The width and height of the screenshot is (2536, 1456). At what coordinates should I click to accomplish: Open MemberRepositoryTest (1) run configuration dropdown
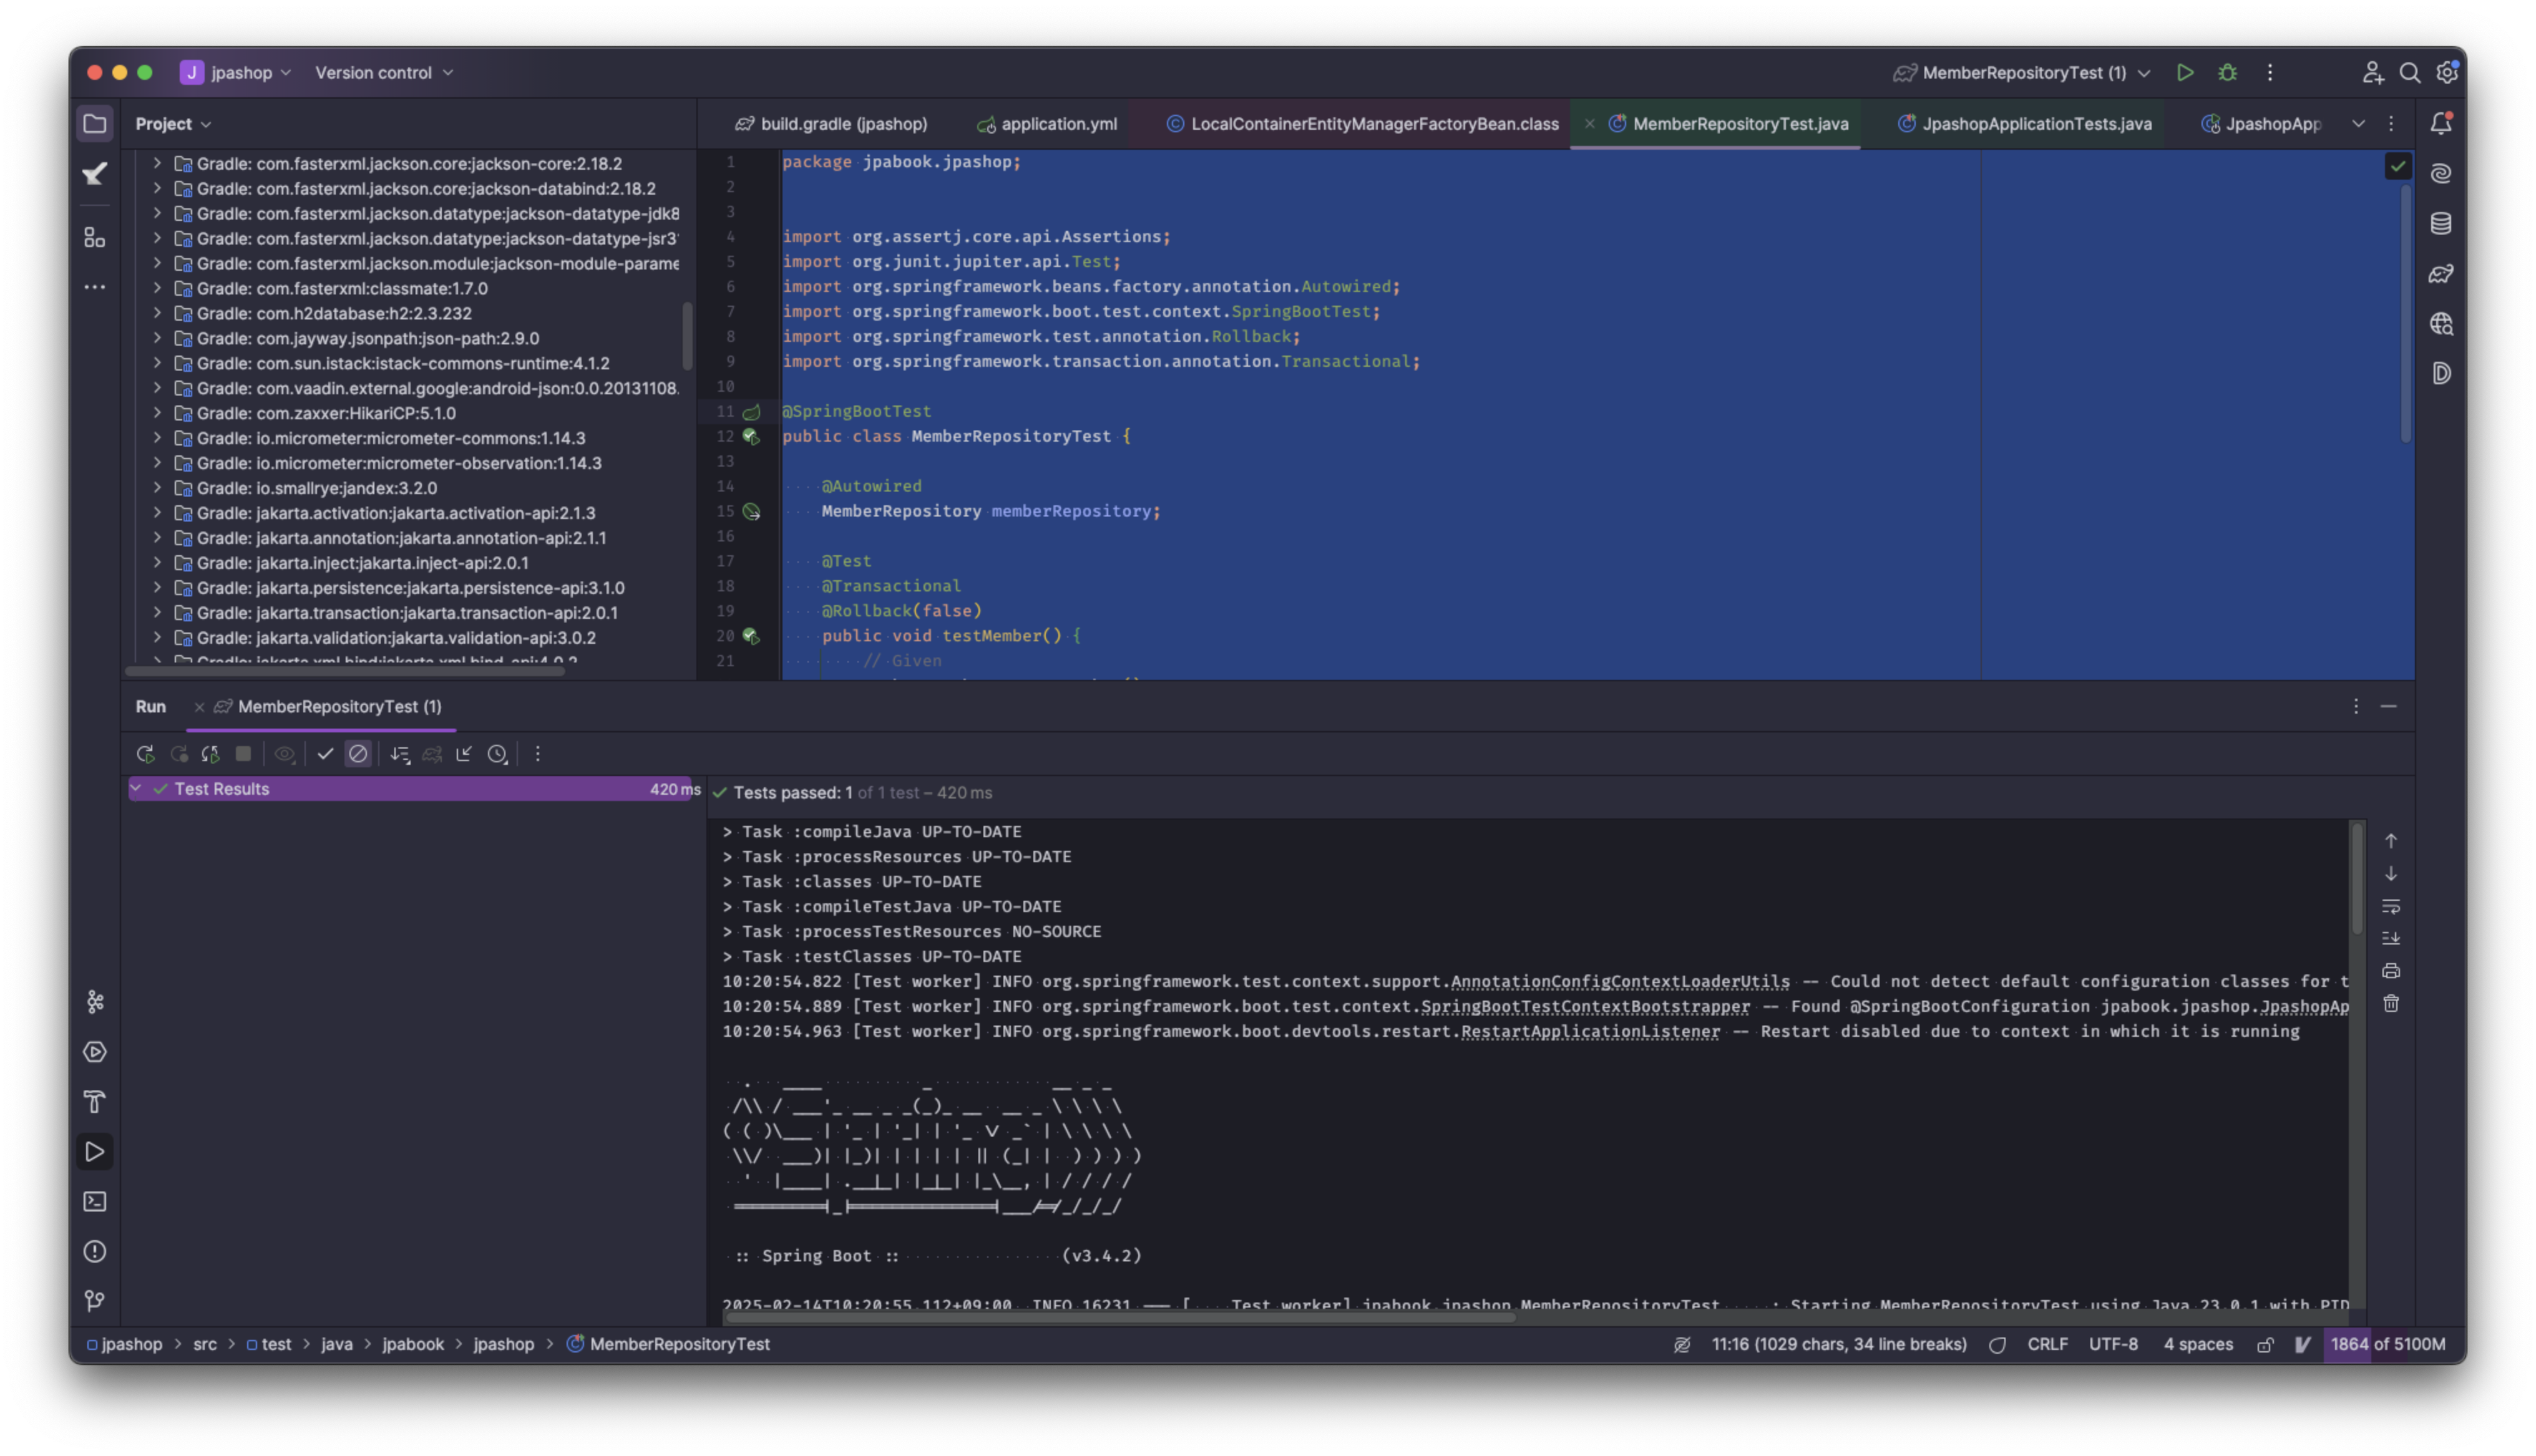[2023, 73]
